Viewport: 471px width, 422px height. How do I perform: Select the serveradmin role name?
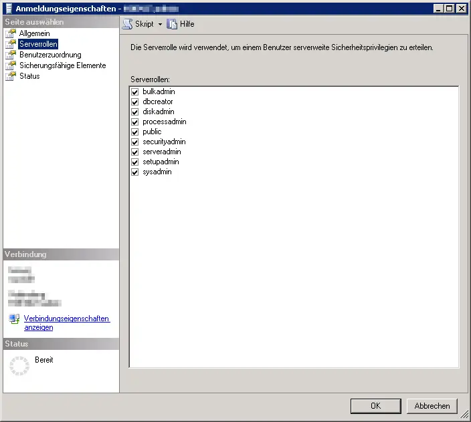[x=162, y=152]
